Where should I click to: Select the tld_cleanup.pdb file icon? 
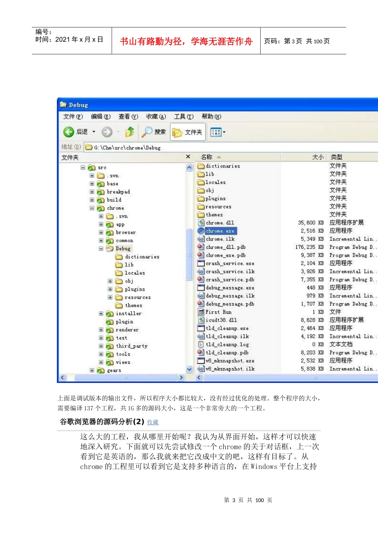[201, 353]
